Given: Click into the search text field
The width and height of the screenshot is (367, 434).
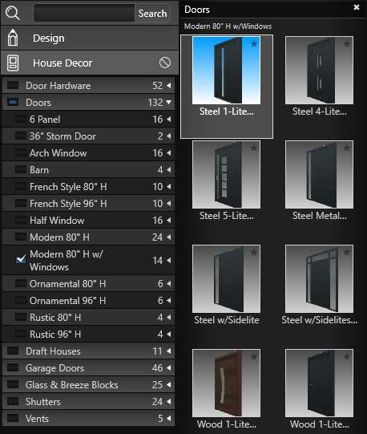Looking at the screenshot, I should pyautogui.click(x=84, y=13).
